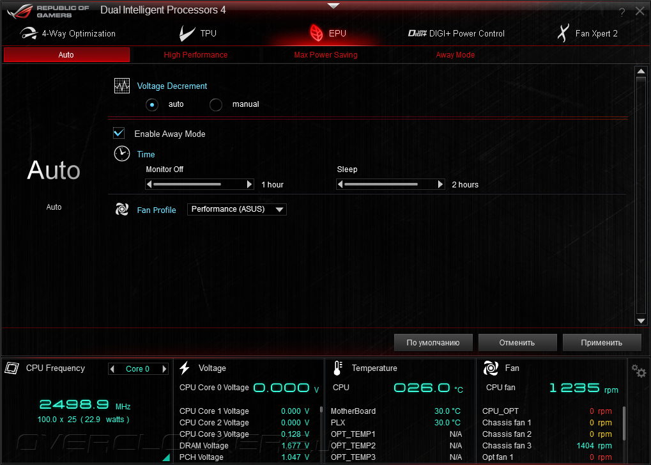The height and width of the screenshot is (465, 651).
Task: Decrease Sleep time with left arrow
Action: [x=341, y=184]
